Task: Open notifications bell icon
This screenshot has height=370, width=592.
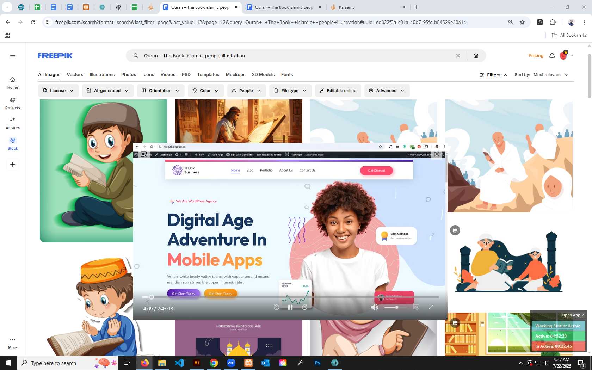Action: tap(552, 56)
